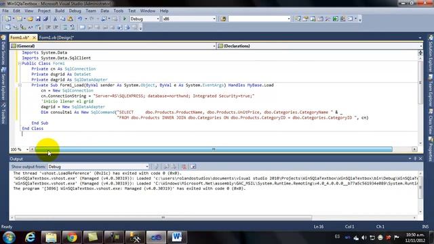This screenshot has height=244, width=434.
Task: Toggle auto hide pin on Output panel
Action: pos(415,159)
